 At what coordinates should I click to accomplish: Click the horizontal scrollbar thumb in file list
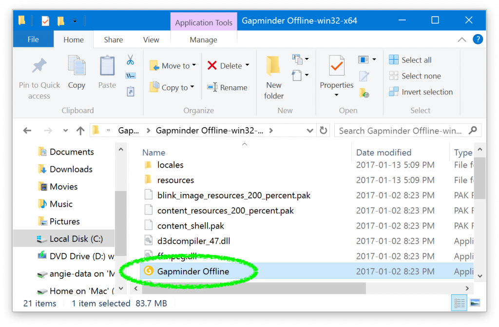click(253, 289)
